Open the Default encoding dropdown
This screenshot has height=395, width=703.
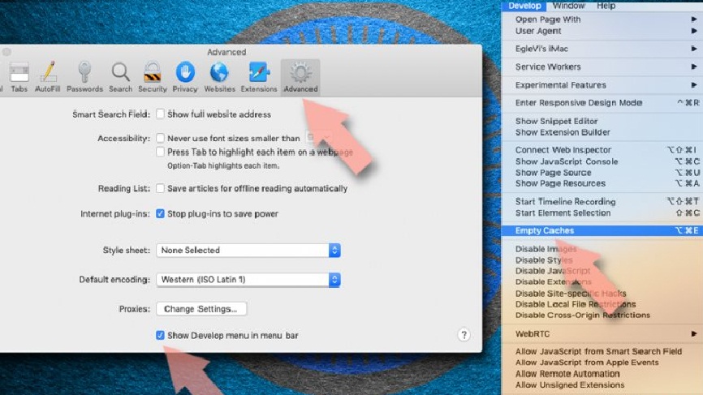[248, 280]
